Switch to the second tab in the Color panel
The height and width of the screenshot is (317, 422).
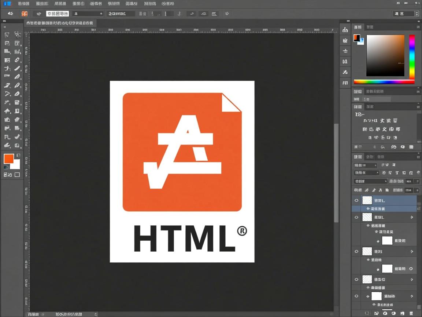[x=369, y=26]
